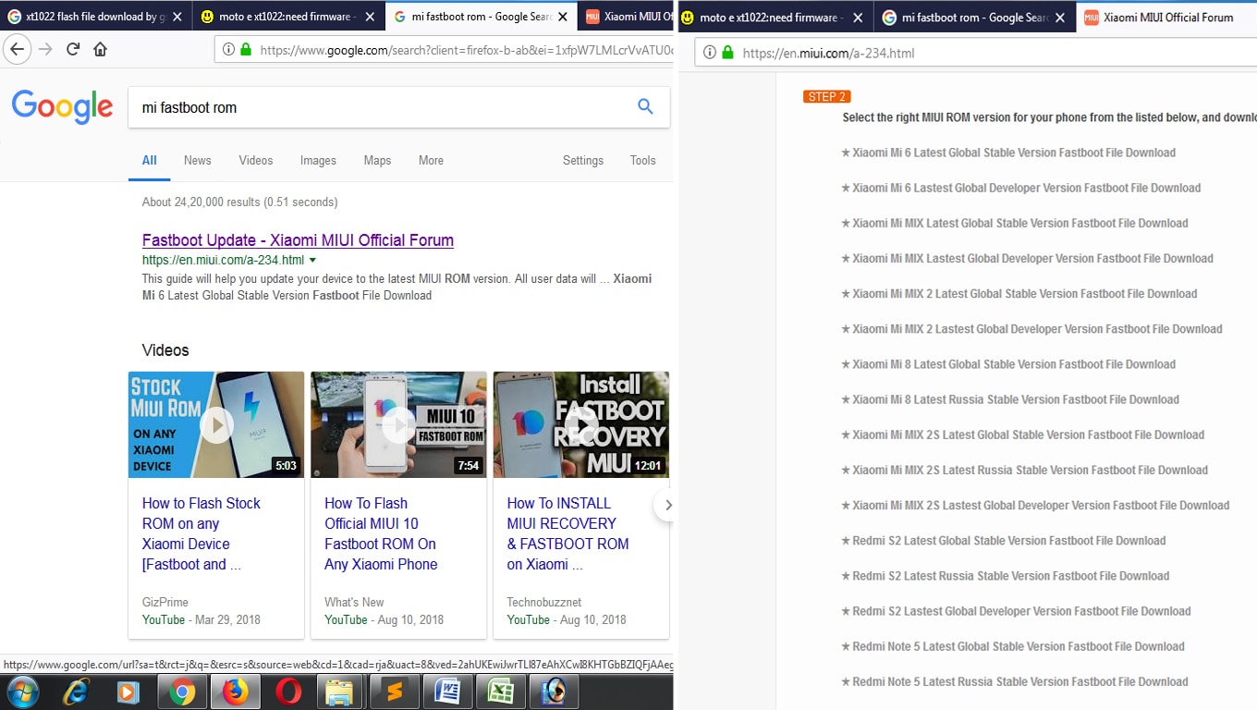
Task: Click the green padlock beside the en.miui.com URL
Action: coord(728,53)
